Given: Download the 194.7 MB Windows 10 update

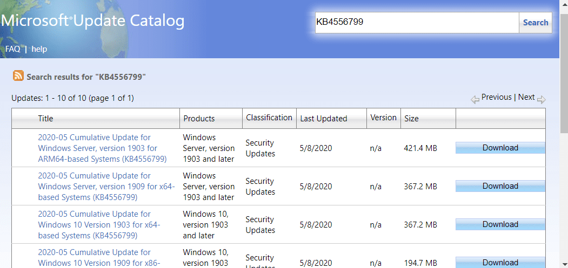Looking at the screenshot, I should pos(500,262).
